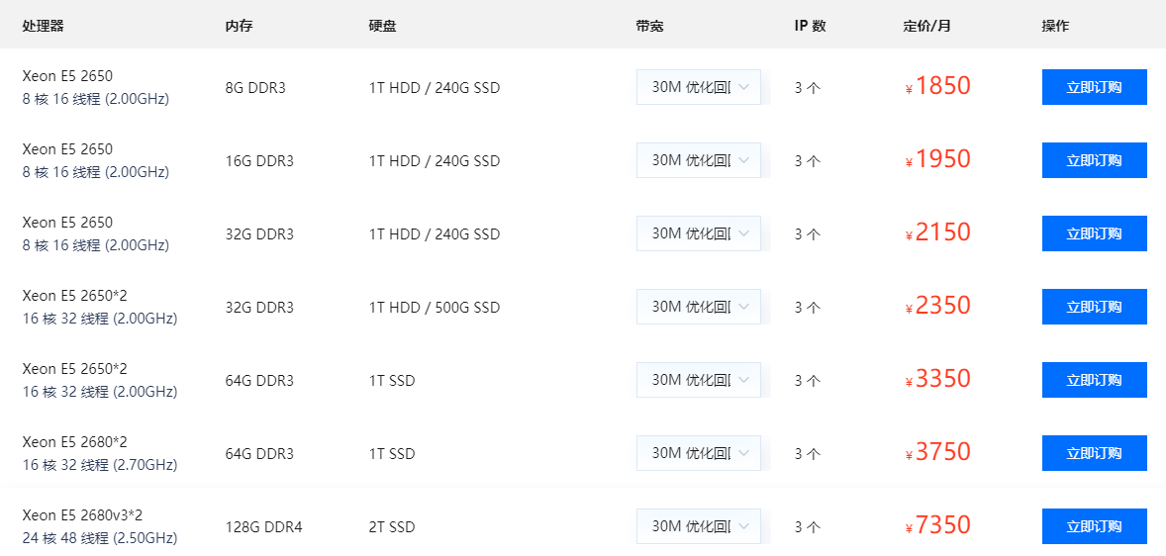Open bandwidth dropdown for 8G DDR3 server
Screen dimensions: 1166x556
(698, 87)
